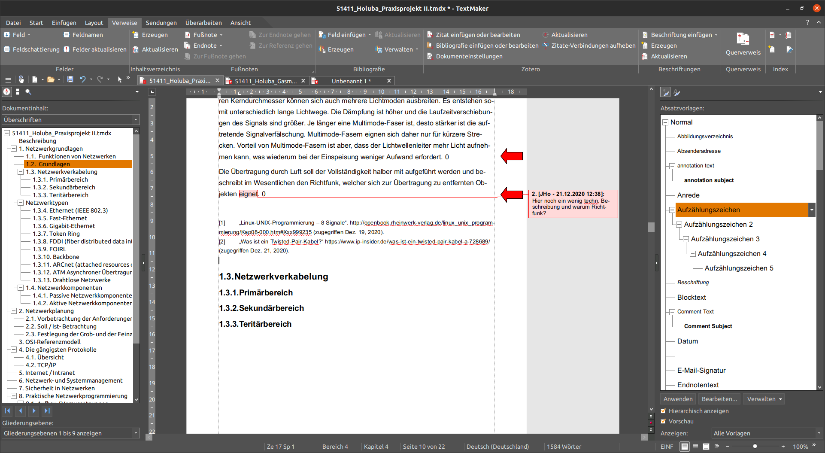
Task: Toggle Vorschau checkbox
Action: 663,421
